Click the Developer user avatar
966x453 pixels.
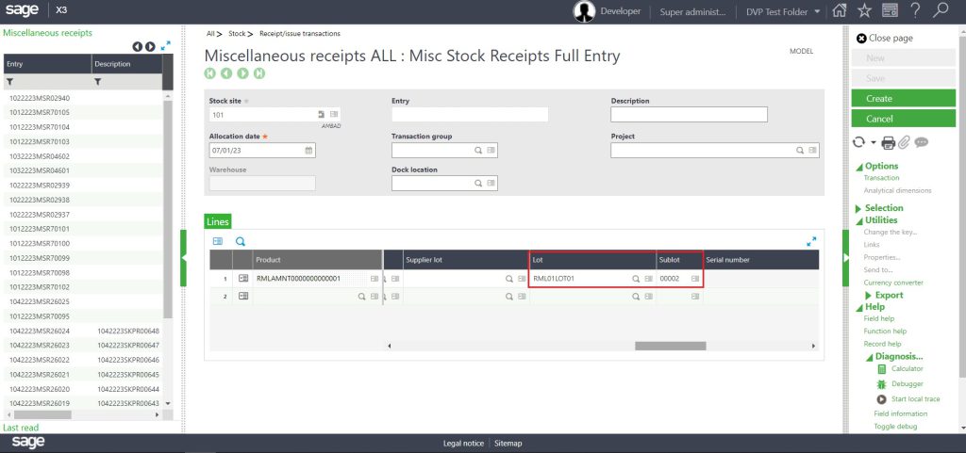point(584,11)
